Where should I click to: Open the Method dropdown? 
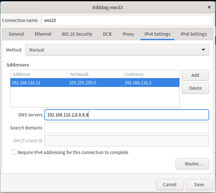(117, 50)
